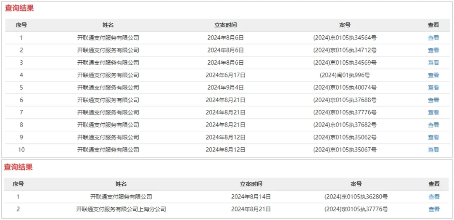Open 查看 link for case 京0105执37682号
Viewport: 454px width, 220px height.
pos(433,125)
